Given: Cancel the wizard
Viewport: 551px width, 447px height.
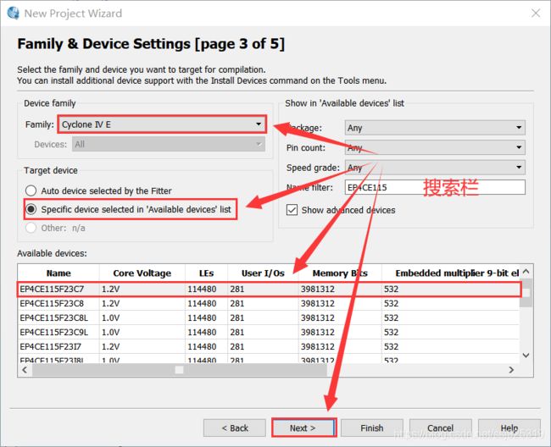Looking at the screenshot, I should coord(440,428).
